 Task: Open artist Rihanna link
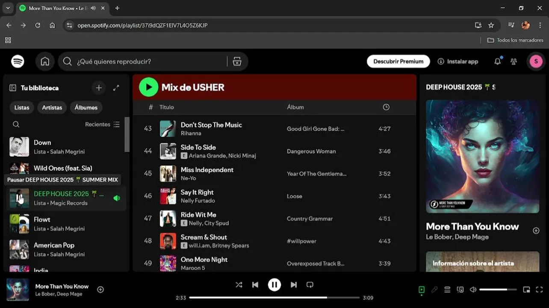click(191, 133)
